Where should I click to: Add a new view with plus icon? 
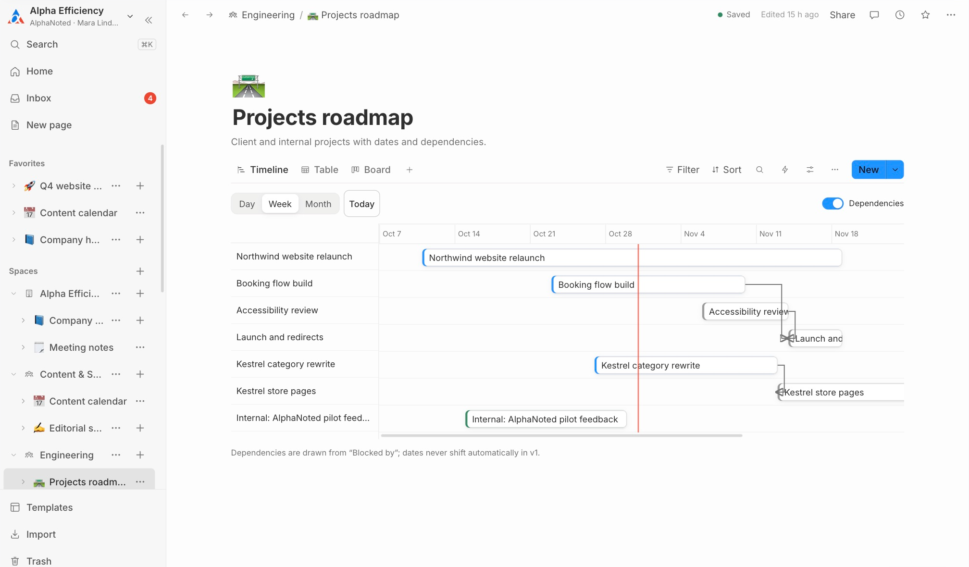(410, 170)
